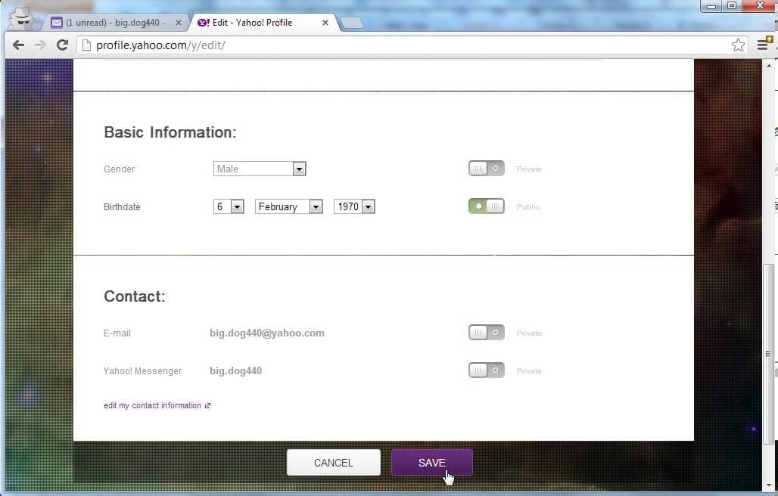The width and height of the screenshot is (778, 496).
Task: Open Chrome menu icon
Action: pos(763,45)
